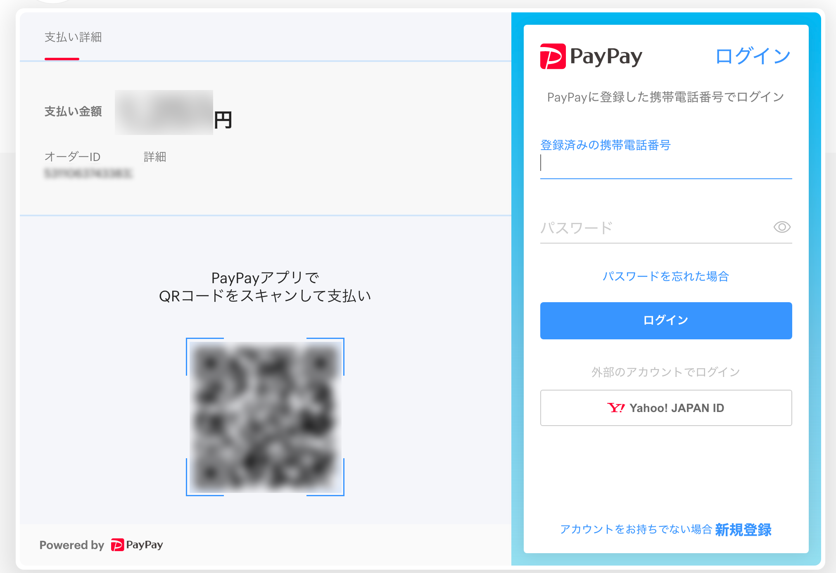
Task: Click the 詳細 label next to order ID
Action: [x=155, y=157]
